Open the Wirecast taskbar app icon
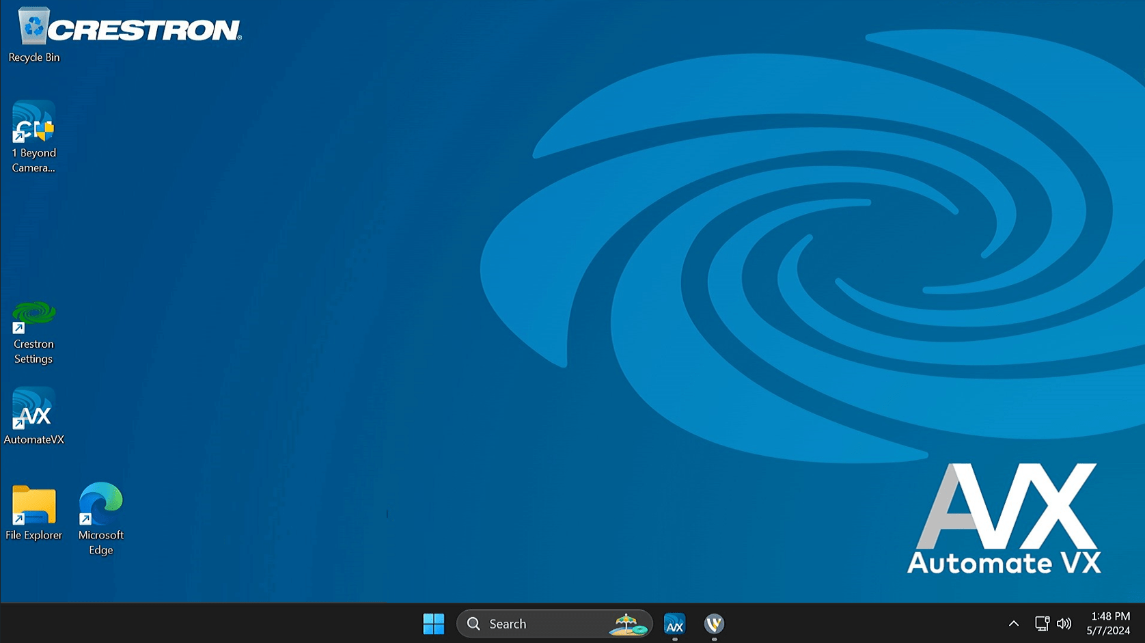 714,624
